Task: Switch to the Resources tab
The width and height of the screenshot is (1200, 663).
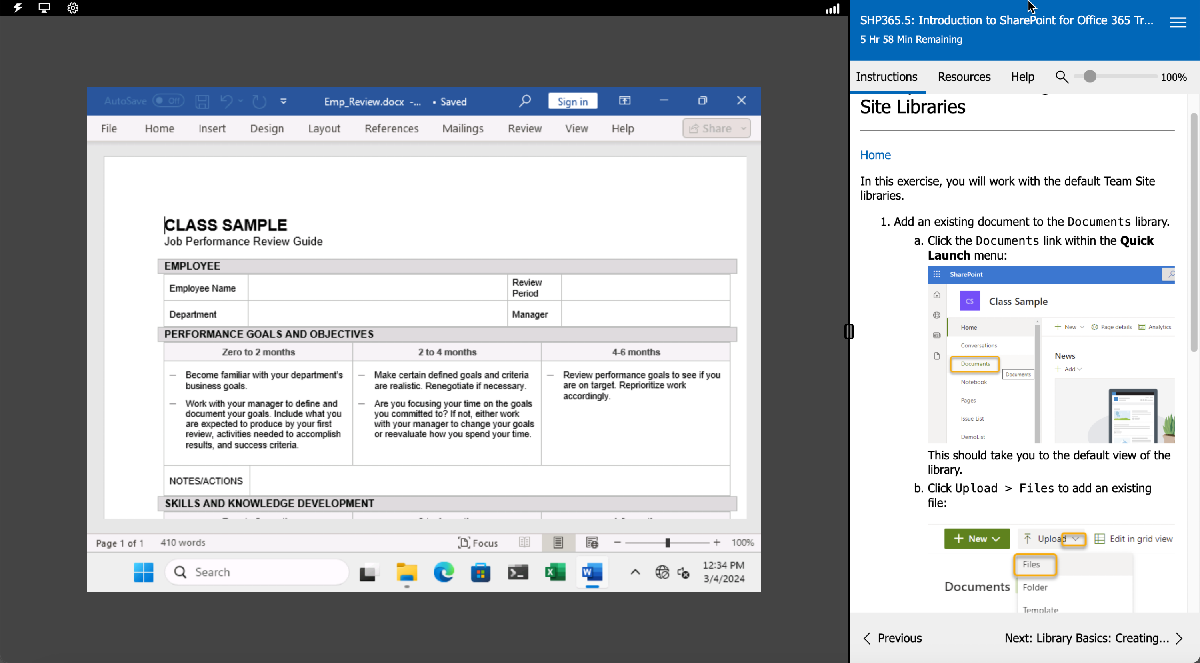Action: (x=964, y=77)
